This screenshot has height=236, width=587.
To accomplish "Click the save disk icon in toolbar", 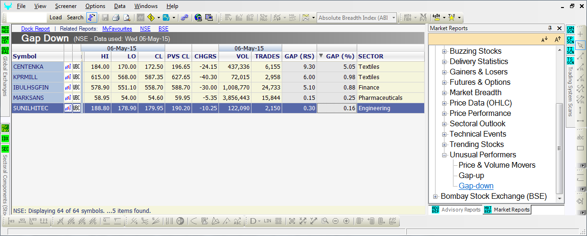I will click(x=105, y=17).
